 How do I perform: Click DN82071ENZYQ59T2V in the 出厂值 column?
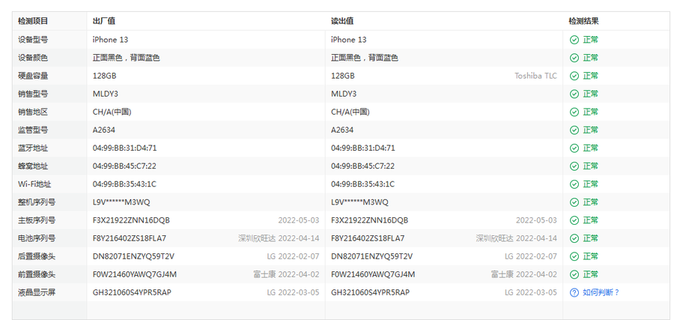133,256
